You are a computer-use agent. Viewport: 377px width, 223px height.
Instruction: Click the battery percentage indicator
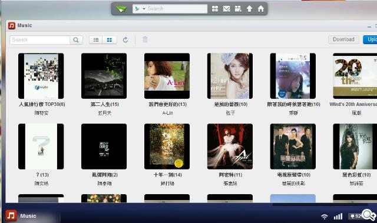pos(356,216)
